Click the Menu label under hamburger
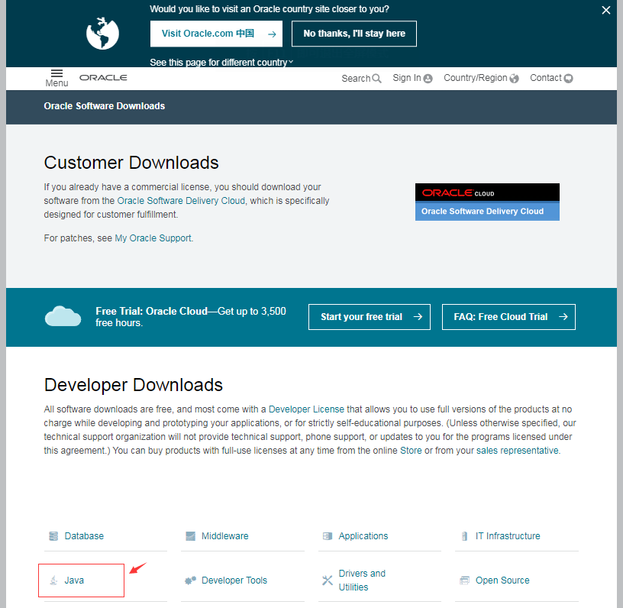This screenshot has height=608, width=623. pyautogui.click(x=56, y=83)
